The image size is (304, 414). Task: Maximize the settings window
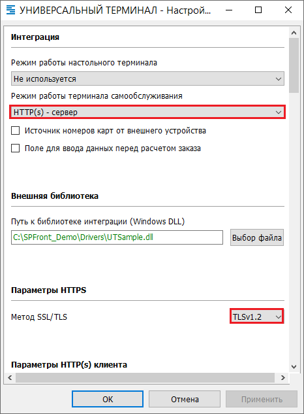(x=258, y=10)
